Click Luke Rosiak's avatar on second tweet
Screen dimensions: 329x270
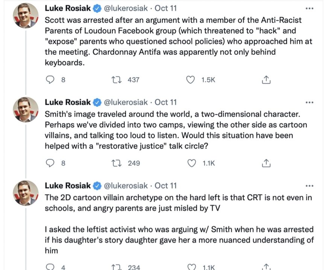pyautogui.click(x=26, y=109)
